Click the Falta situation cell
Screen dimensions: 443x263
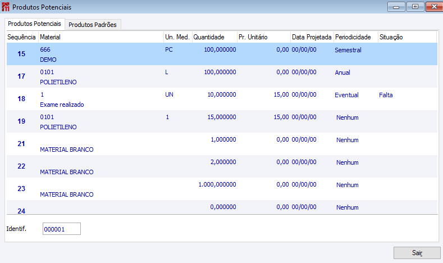(x=386, y=95)
